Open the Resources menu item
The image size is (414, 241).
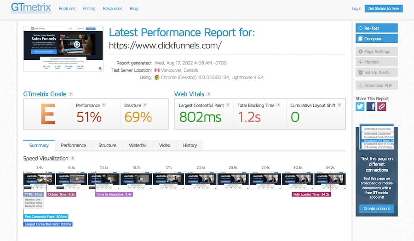113,9
